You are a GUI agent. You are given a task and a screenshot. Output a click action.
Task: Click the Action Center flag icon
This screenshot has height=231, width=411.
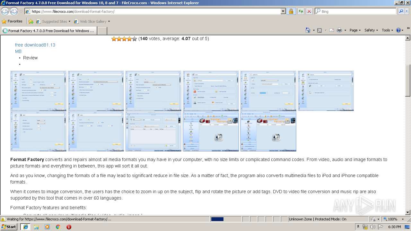tap(380, 227)
